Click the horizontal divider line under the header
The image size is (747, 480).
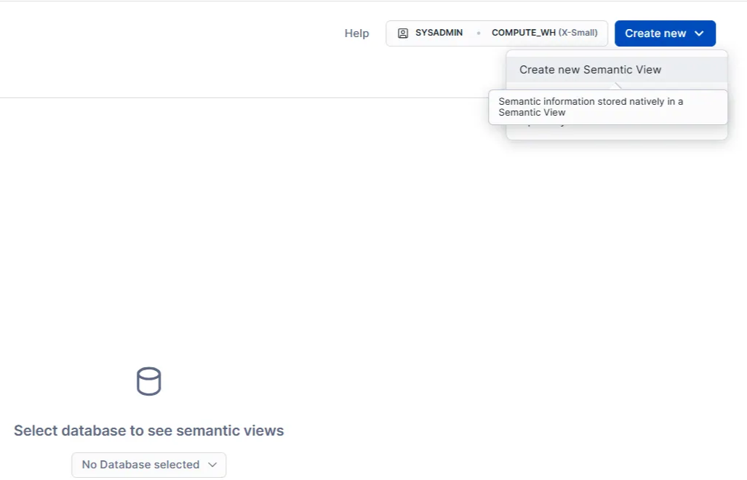tap(218, 97)
